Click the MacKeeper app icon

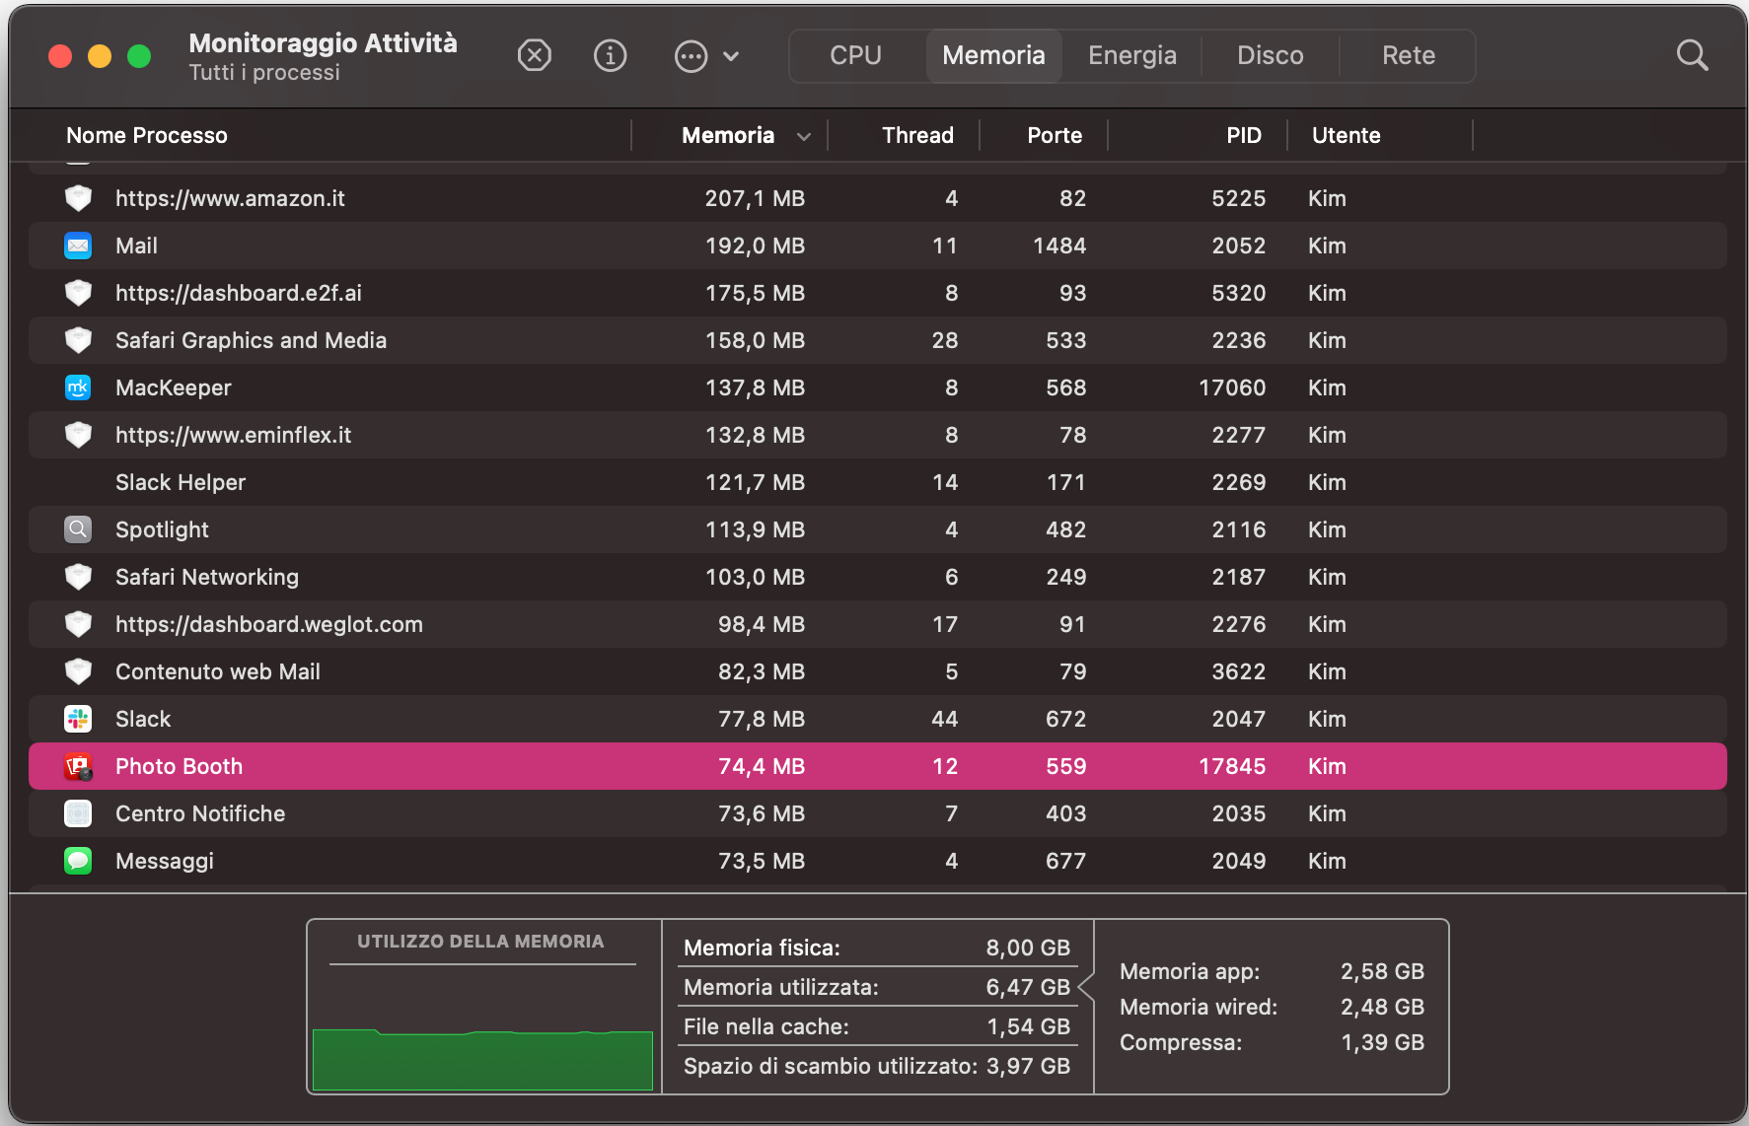tap(78, 387)
